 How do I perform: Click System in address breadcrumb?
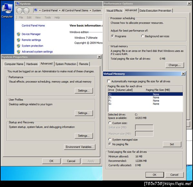click(x=96, y=11)
